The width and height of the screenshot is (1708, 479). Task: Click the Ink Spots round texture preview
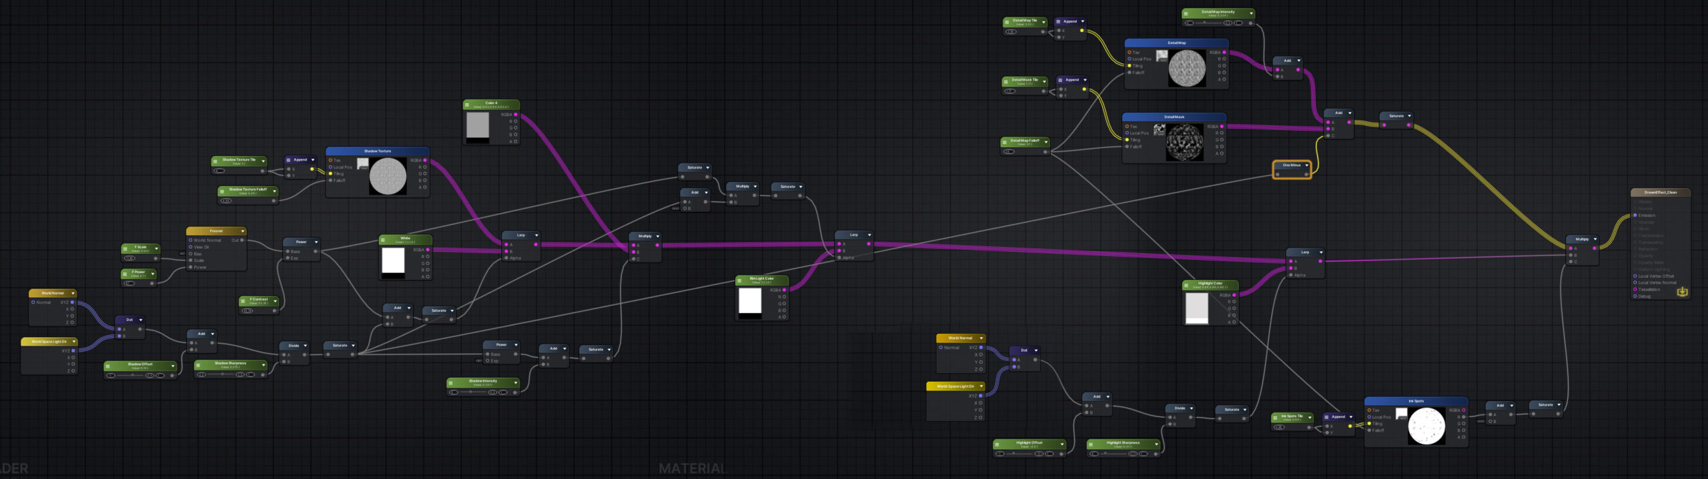(1426, 426)
